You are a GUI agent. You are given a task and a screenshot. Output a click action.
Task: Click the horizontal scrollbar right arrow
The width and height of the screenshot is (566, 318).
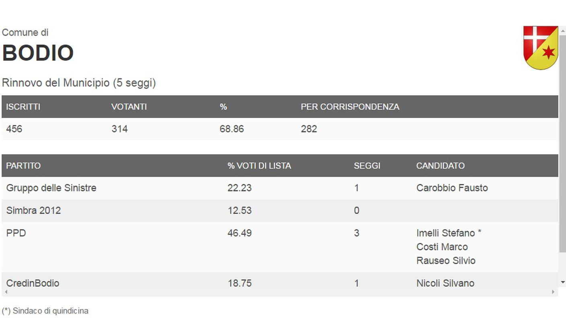[x=554, y=292]
